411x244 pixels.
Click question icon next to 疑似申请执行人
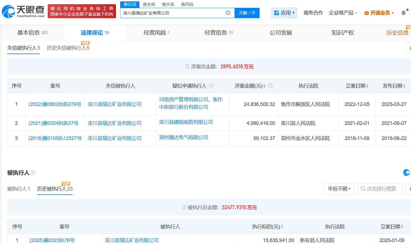(x=211, y=86)
